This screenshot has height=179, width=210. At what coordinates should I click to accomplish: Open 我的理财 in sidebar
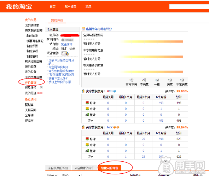pyautogui.click(x=32, y=56)
